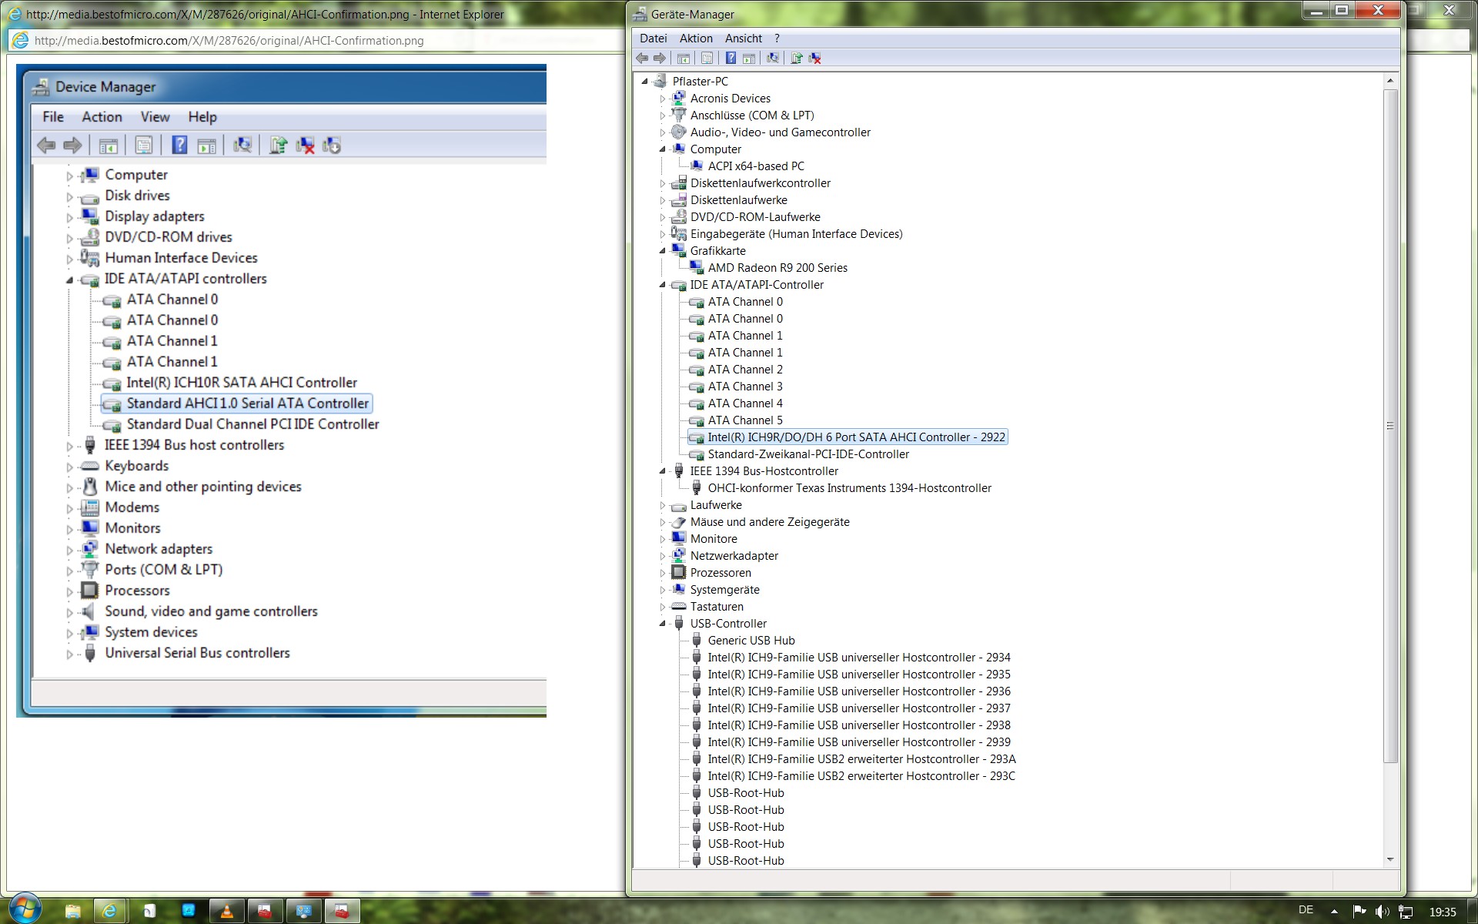Click the Help question mark toolbar icon
This screenshot has height=924, width=1478.
(x=731, y=58)
